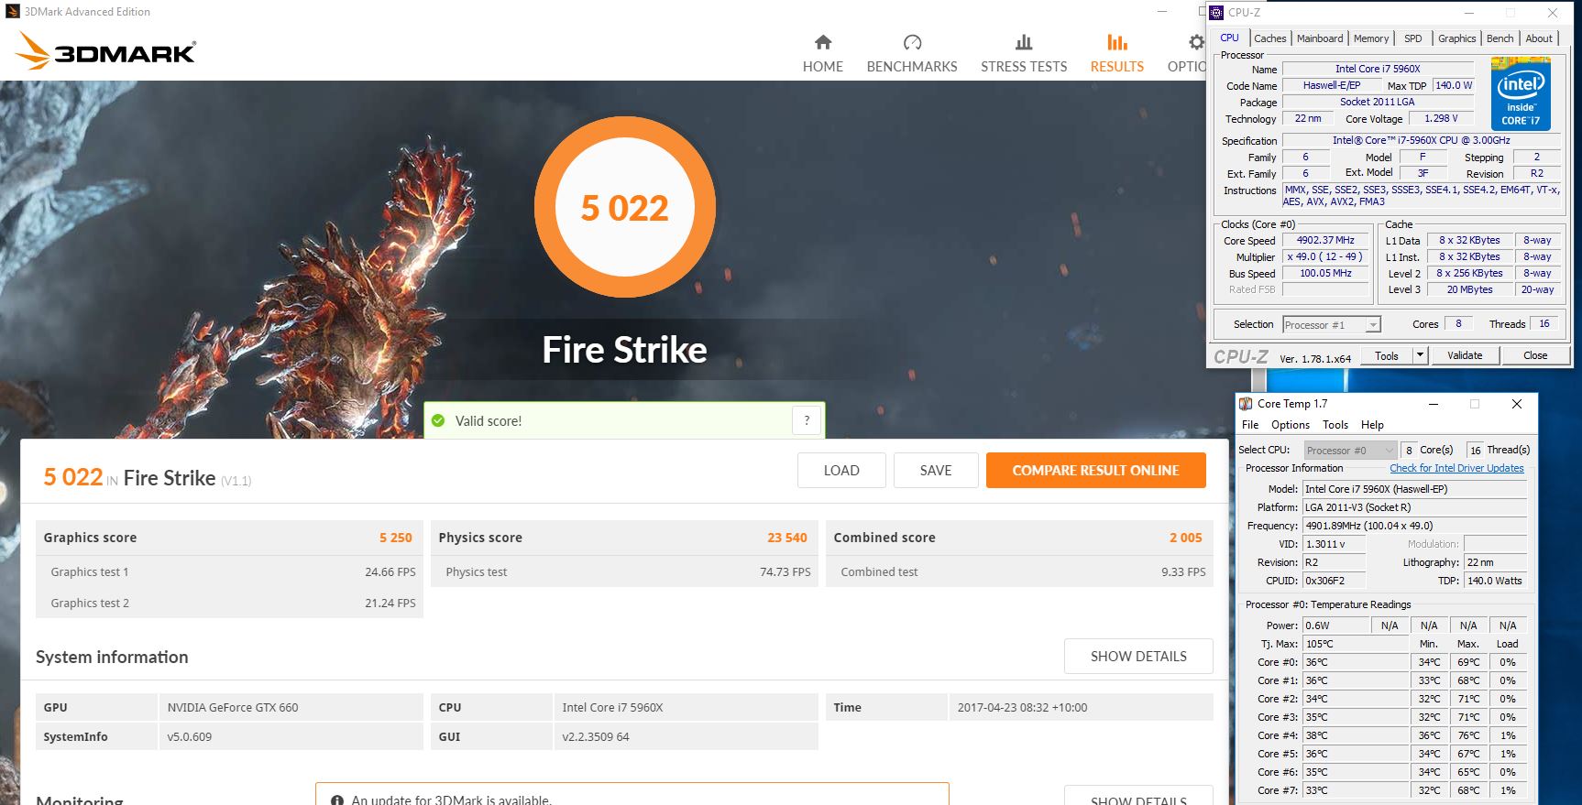Open the Home section house icon
The image size is (1582, 805).
[822, 42]
